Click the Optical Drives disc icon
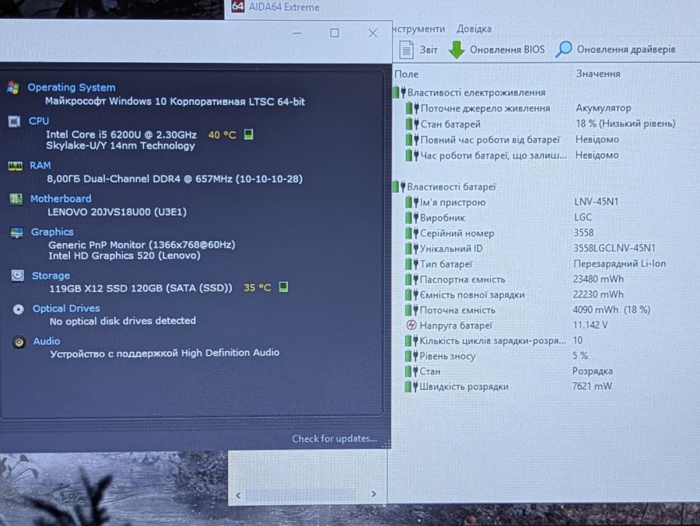700x526 pixels. [x=19, y=309]
